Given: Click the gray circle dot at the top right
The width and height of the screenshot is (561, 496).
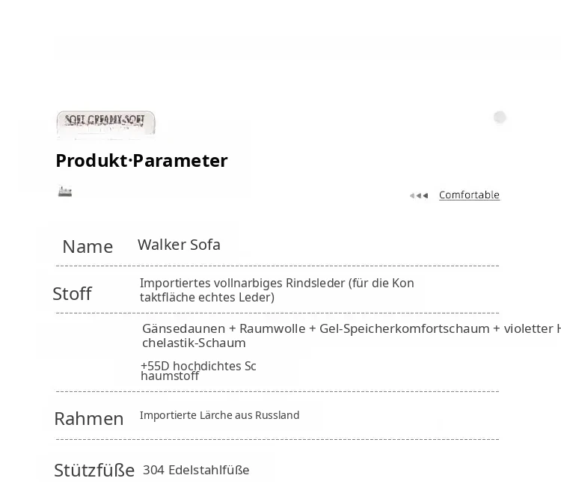Looking at the screenshot, I should coord(500,117).
